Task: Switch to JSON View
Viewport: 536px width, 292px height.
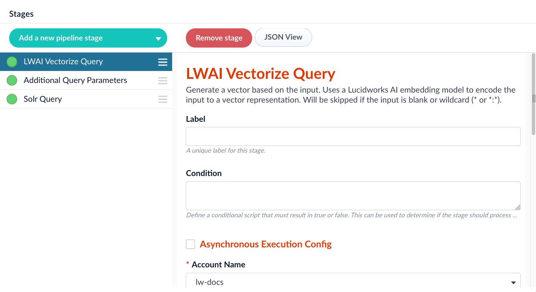Action: click(283, 37)
